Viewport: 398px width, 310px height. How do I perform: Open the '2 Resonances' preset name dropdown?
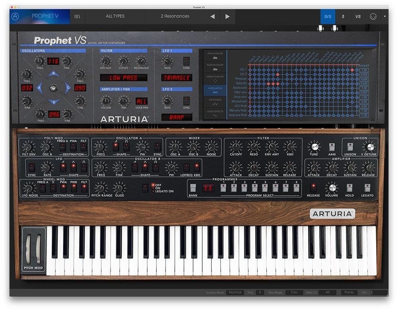pos(175,16)
